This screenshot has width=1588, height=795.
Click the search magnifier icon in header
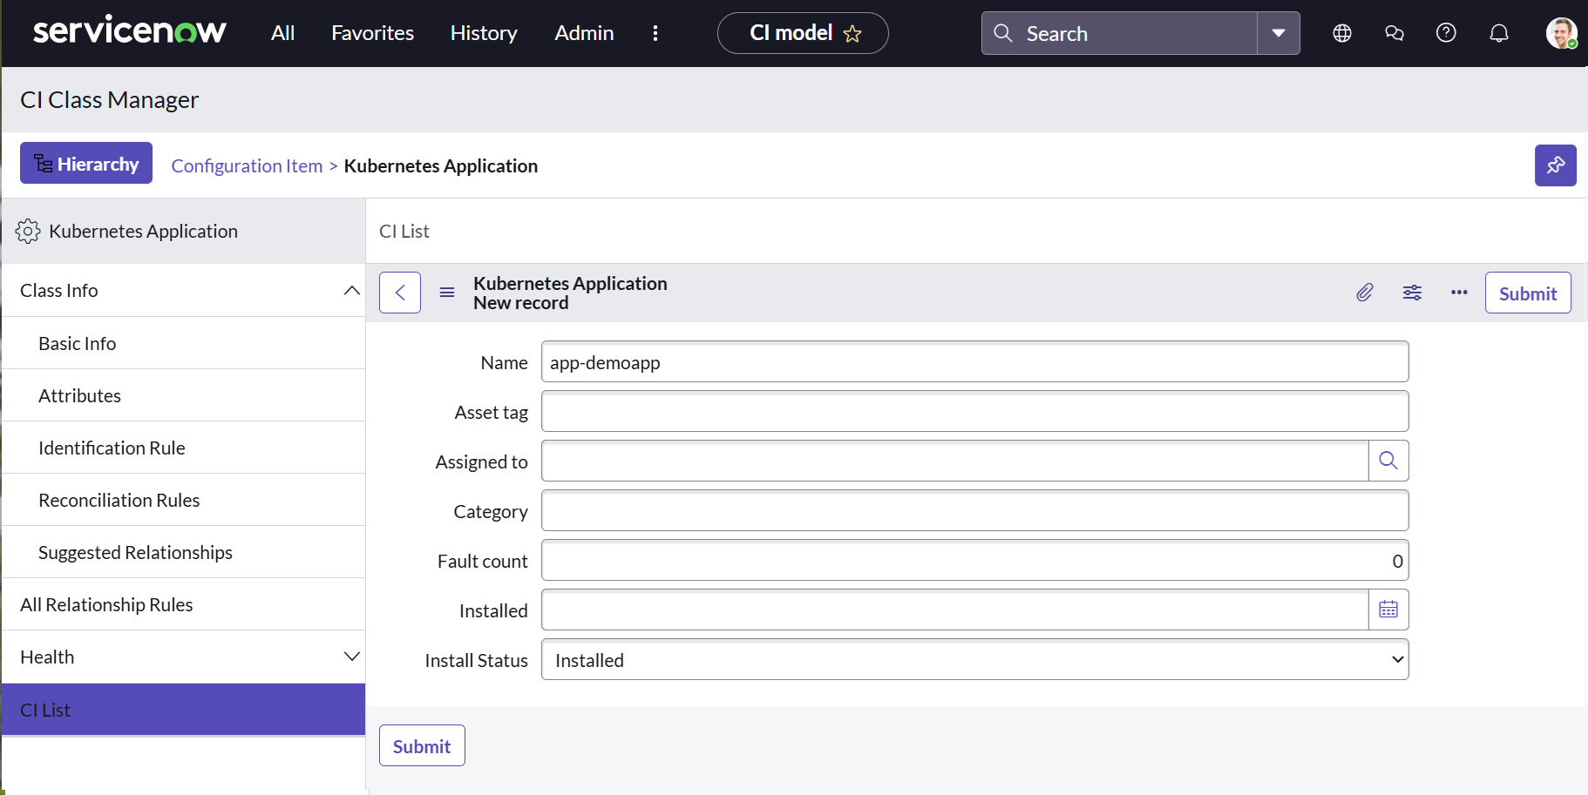(1003, 33)
